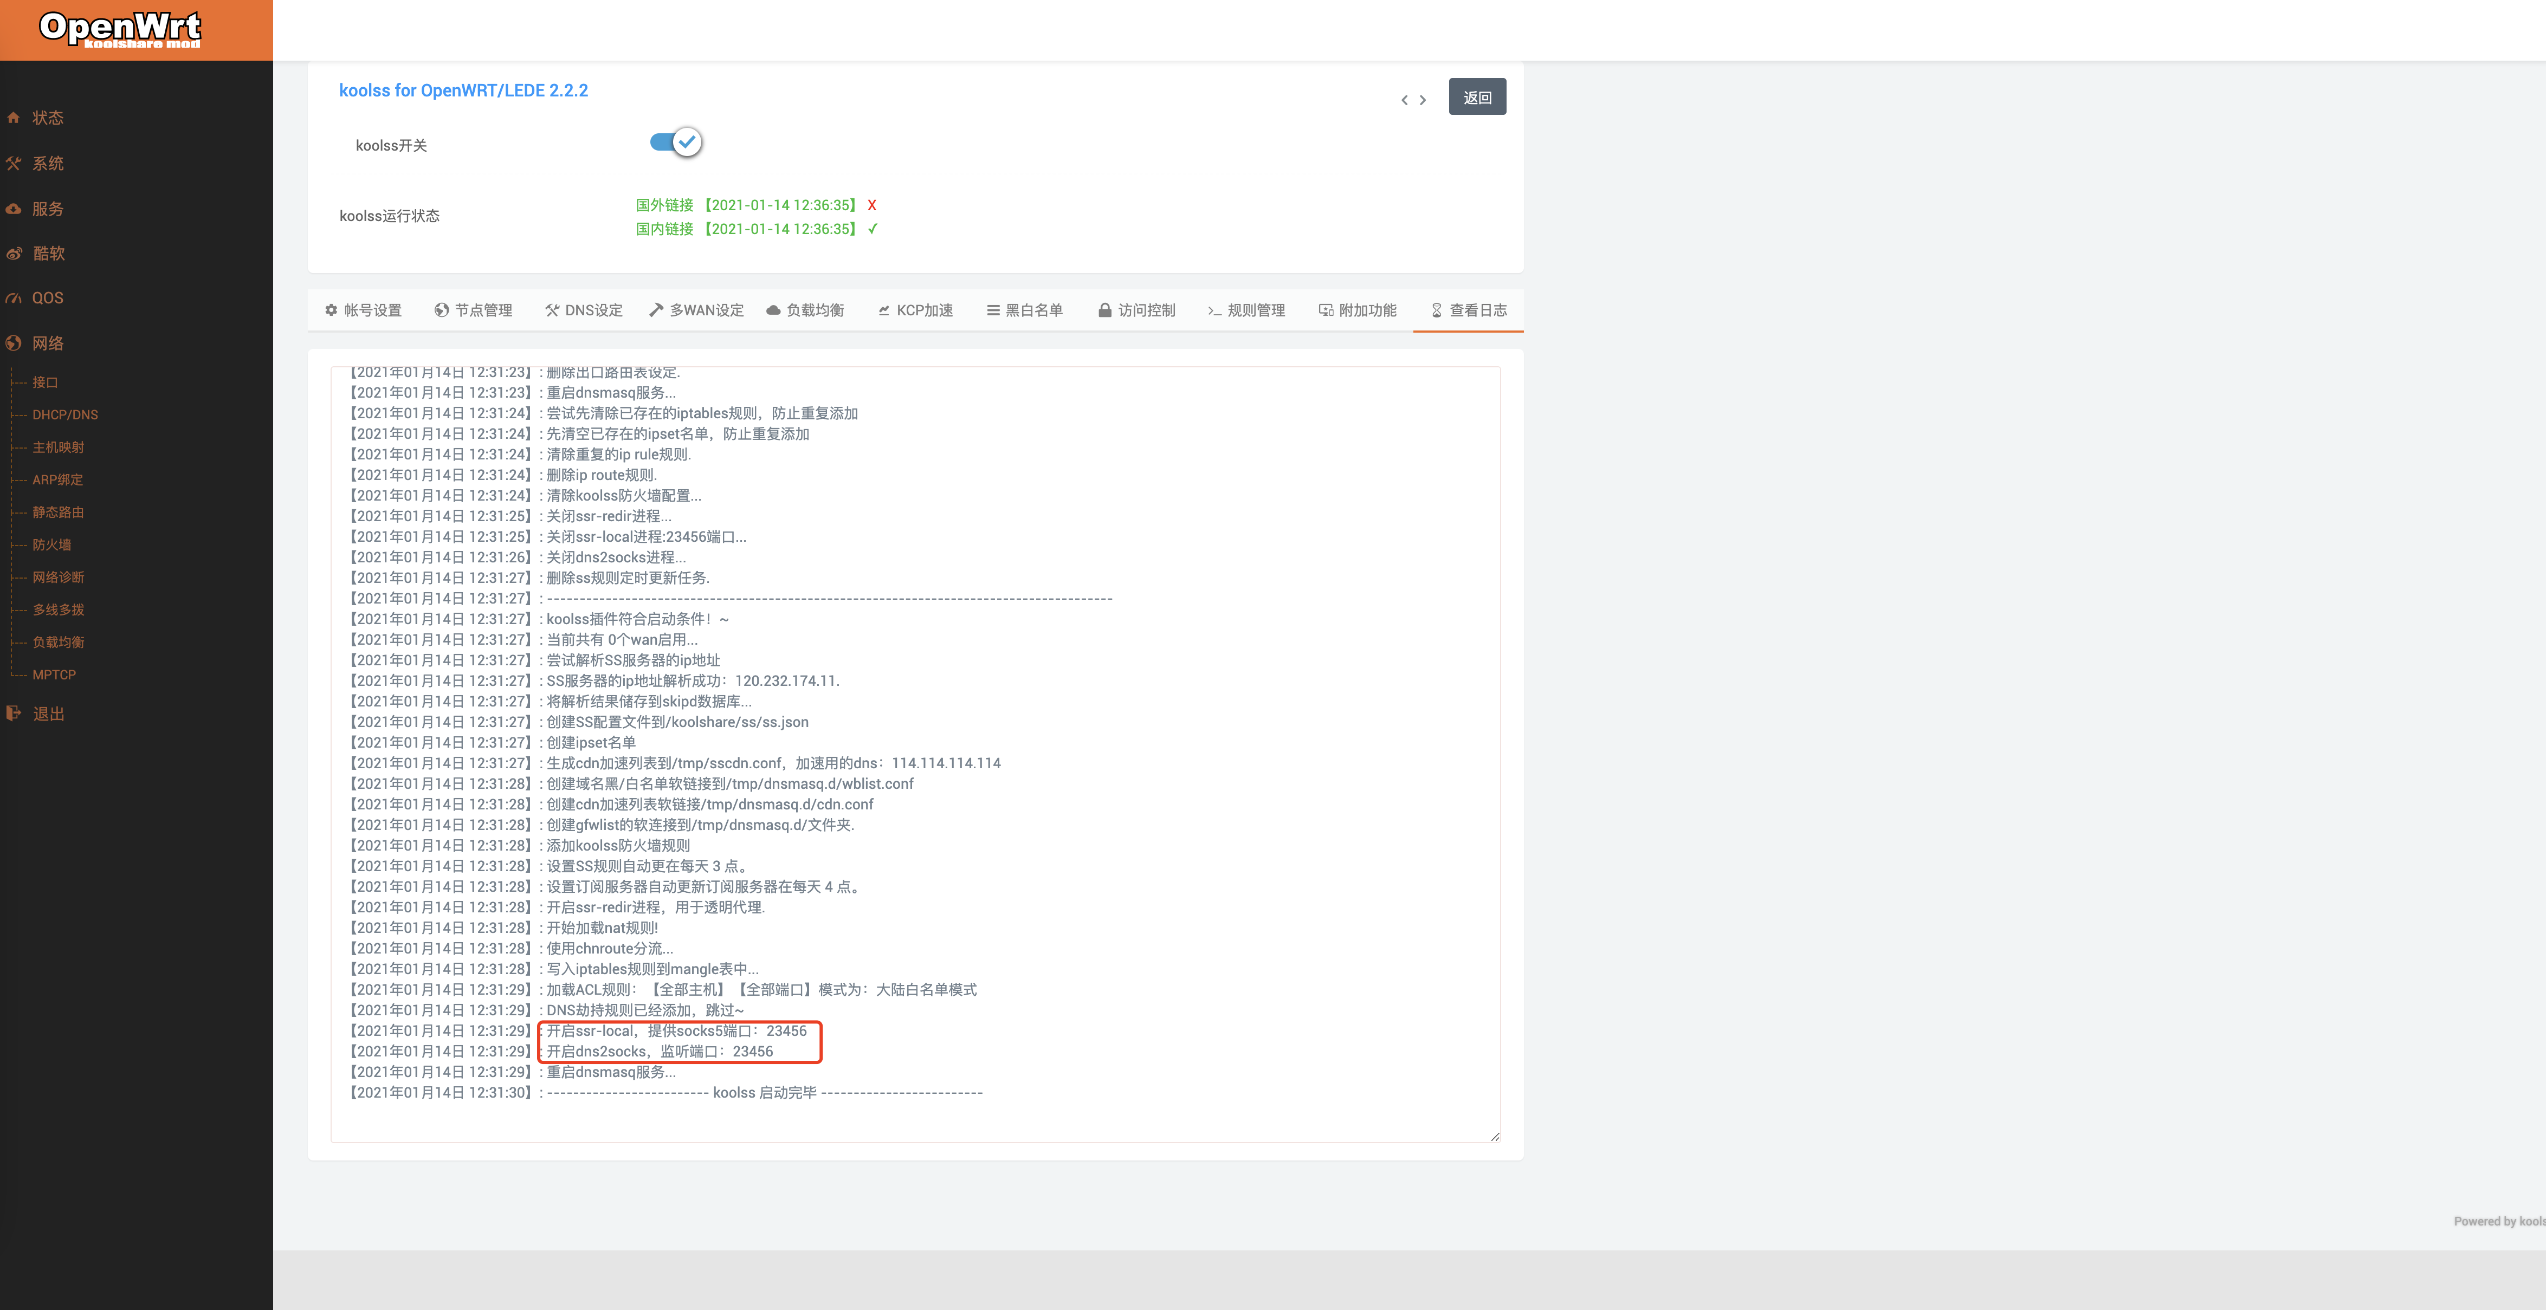Open 防火墙 under 网络

coord(51,546)
